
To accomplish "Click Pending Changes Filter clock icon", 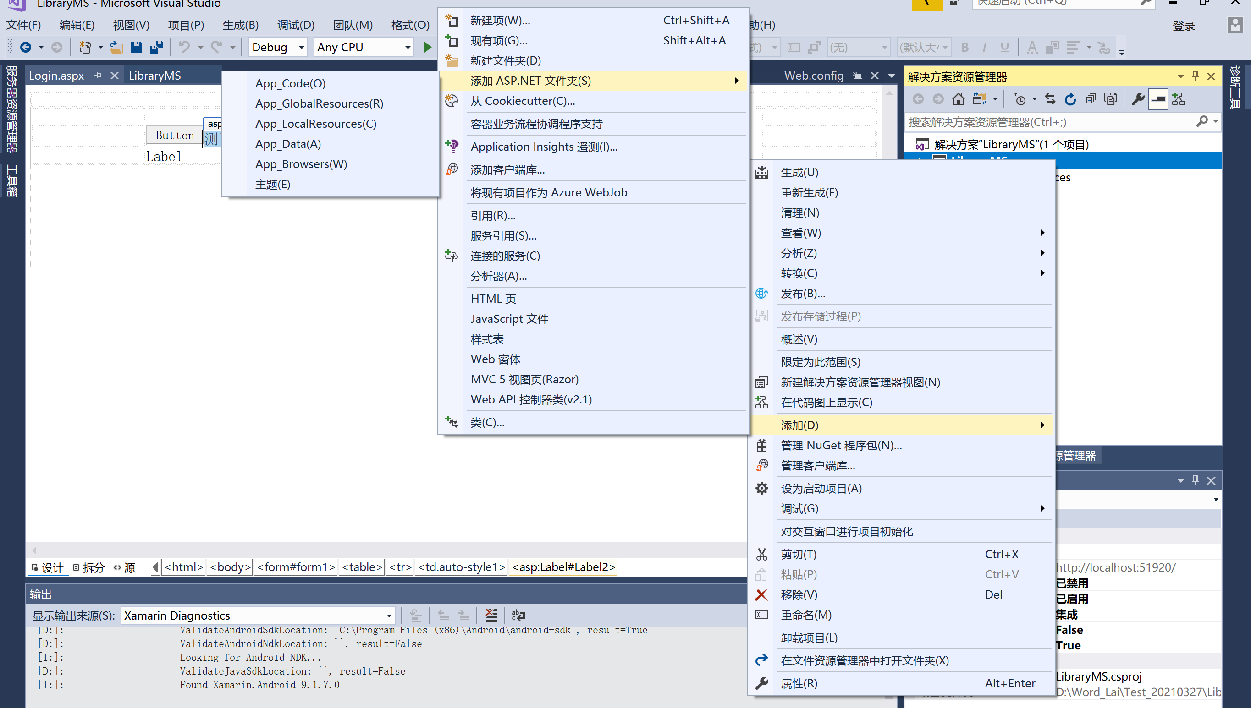I will tap(1020, 99).
